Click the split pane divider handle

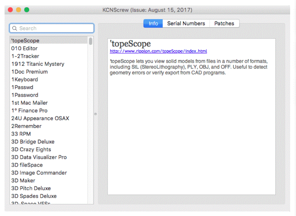96,114
